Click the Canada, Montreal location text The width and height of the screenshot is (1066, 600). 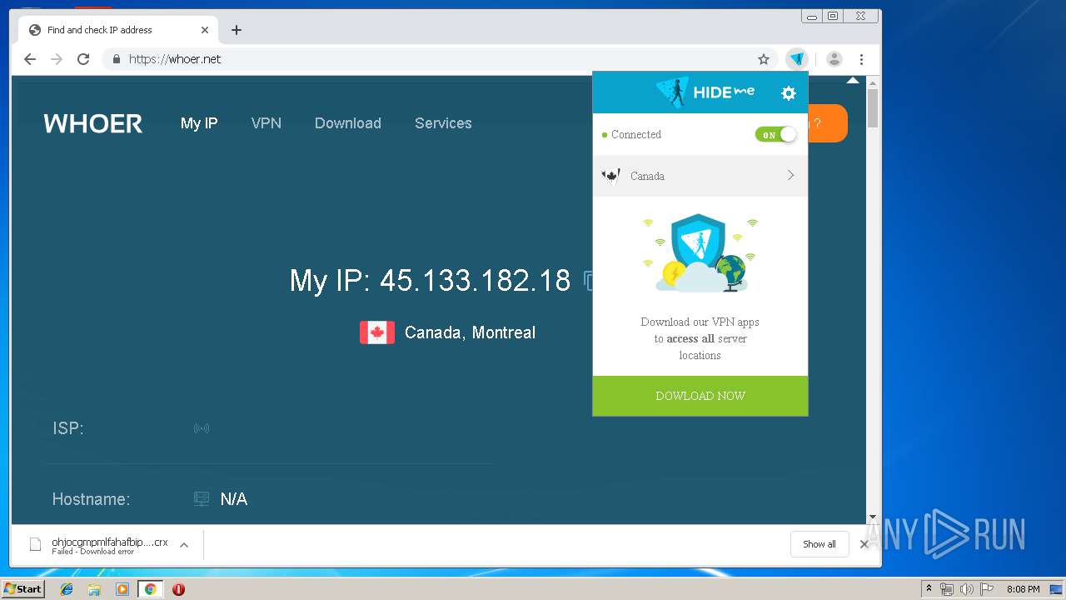pos(470,332)
